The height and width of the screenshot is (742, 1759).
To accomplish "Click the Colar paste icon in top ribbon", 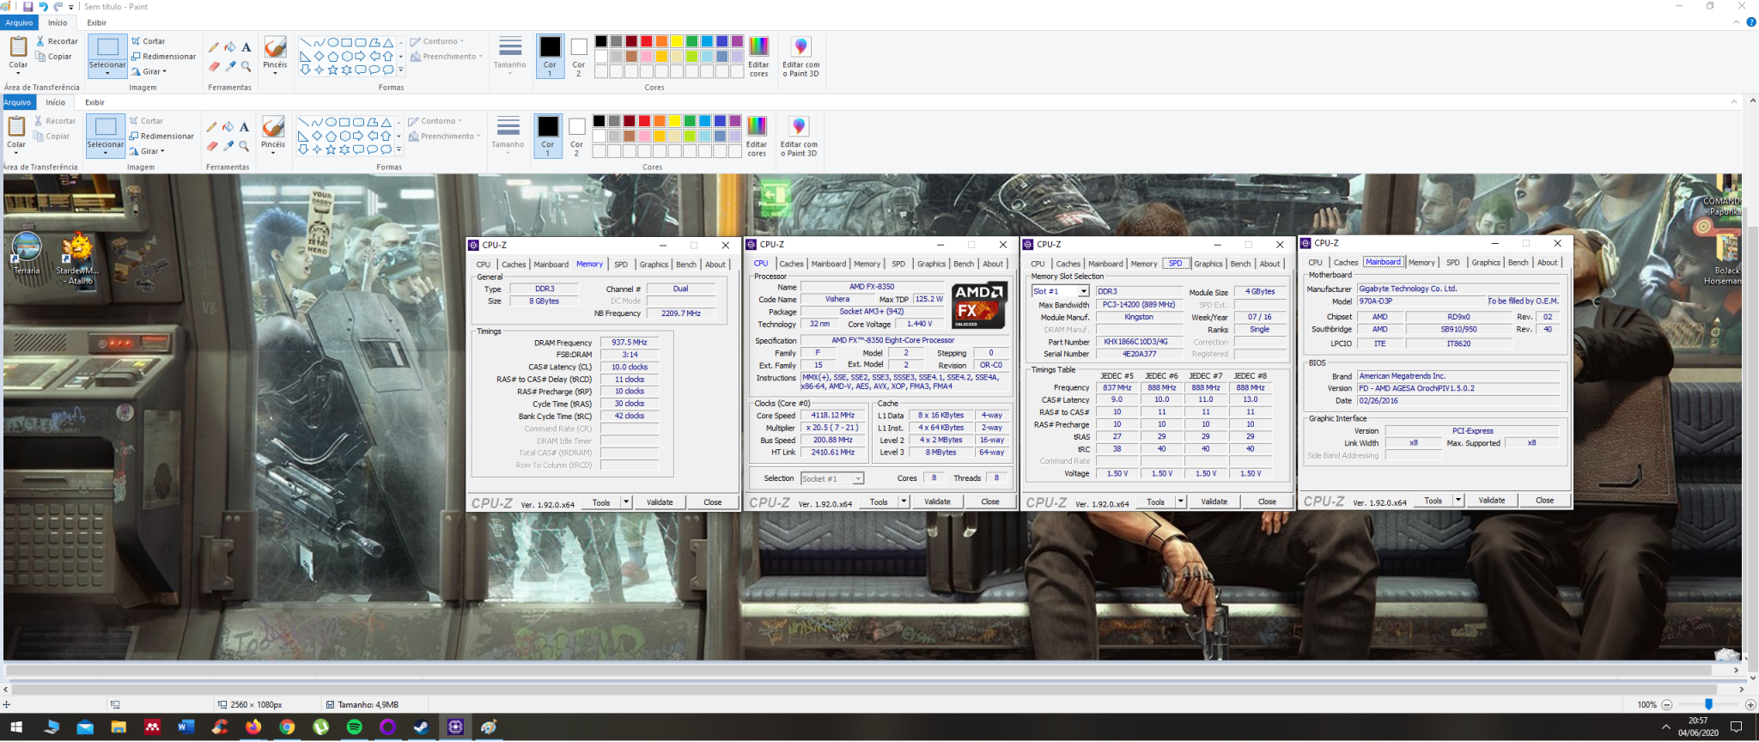I will pos(18,46).
